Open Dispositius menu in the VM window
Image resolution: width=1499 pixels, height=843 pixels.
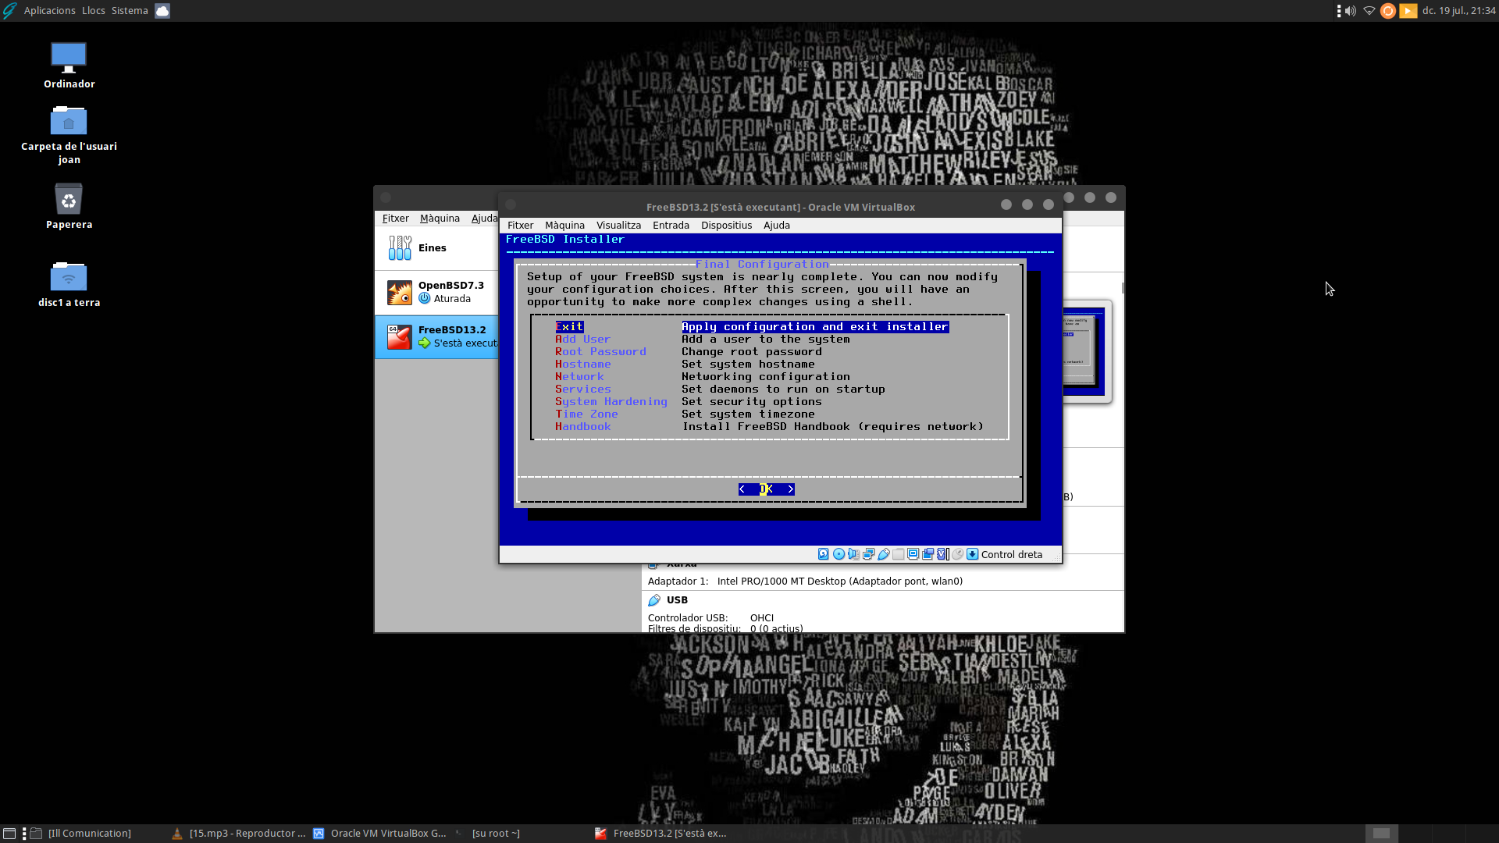[726, 226]
